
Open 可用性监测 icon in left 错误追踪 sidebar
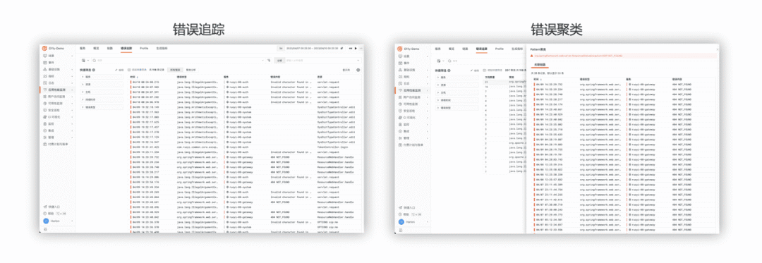coord(44,104)
